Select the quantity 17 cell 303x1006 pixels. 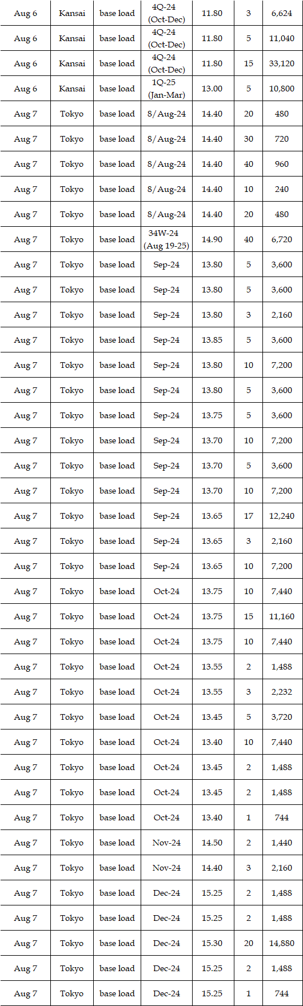[248, 516]
